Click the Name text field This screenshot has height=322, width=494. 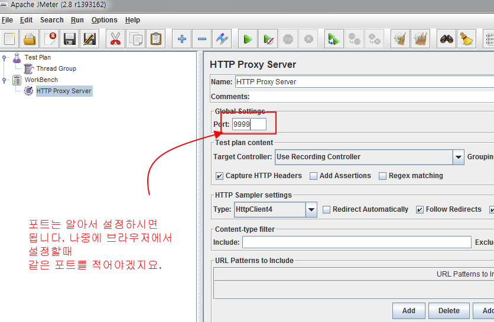(x=365, y=82)
